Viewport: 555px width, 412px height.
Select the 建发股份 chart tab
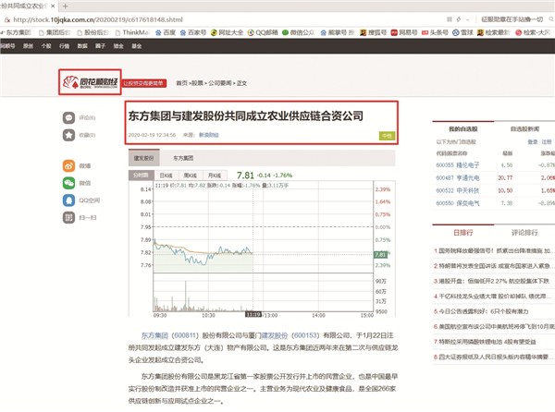pyautogui.click(x=143, y=158)
